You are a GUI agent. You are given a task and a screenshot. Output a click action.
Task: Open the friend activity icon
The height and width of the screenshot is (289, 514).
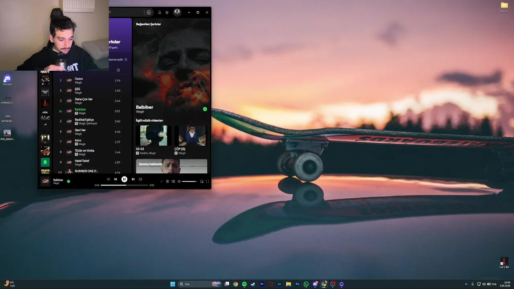click(167, 12)
